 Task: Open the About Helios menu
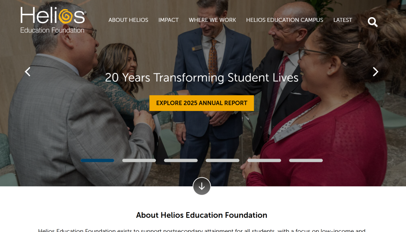coord(128,20)
